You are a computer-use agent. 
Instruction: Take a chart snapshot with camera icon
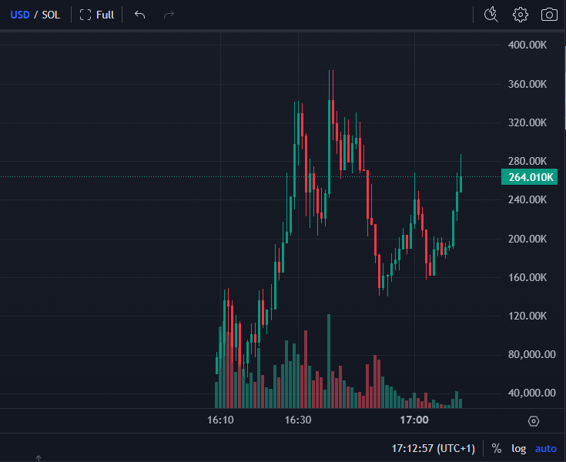[x=549, y=15]
